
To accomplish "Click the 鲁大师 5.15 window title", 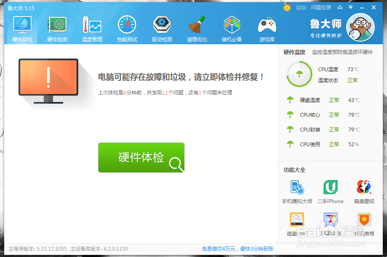I will coord(21,8).
